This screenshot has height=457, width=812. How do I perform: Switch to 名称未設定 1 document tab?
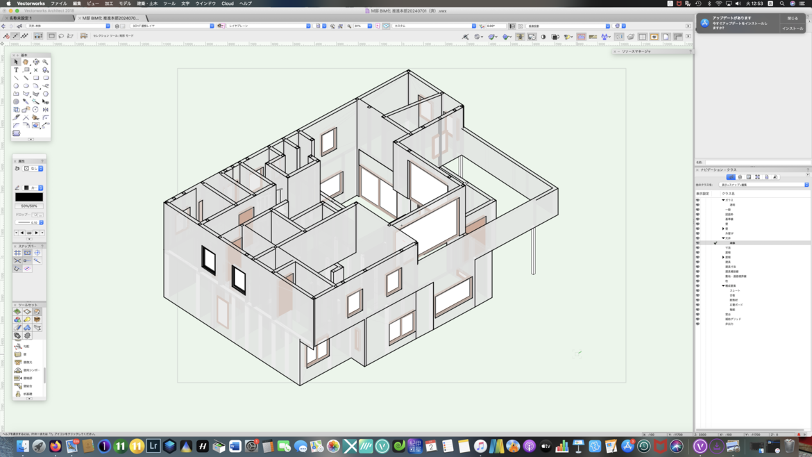(21, 18)
